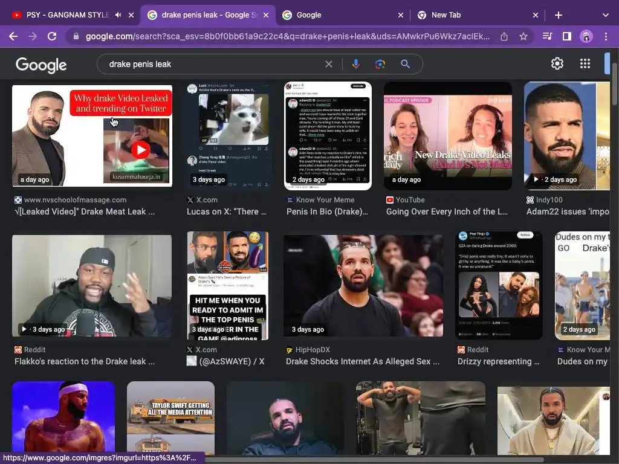
Task: Open the media control icon in toolbar
Action: pyautogui.click(x=547, y=36)
